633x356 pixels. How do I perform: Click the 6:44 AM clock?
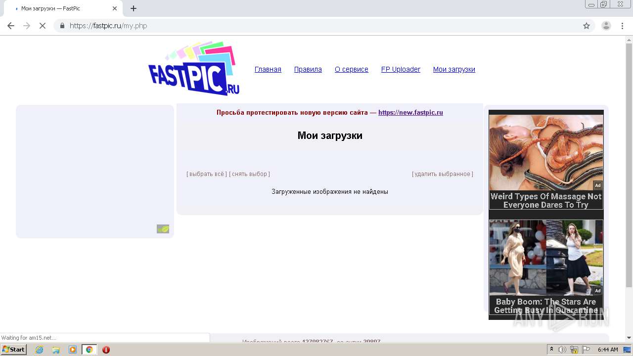(x=608, y=350)
